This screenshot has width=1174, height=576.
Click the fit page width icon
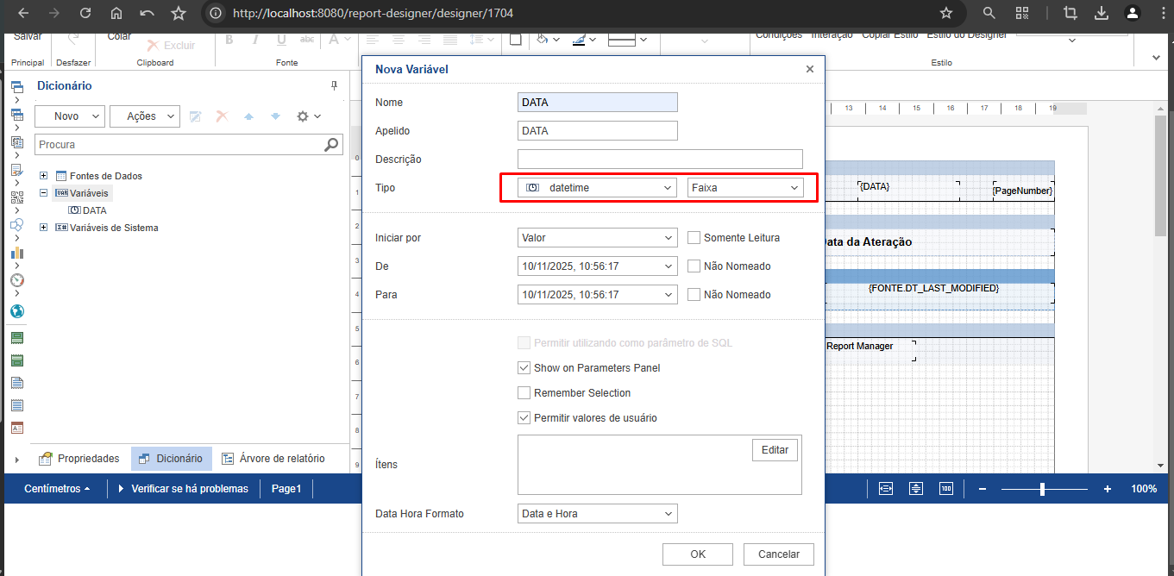[x=886, y=489]
